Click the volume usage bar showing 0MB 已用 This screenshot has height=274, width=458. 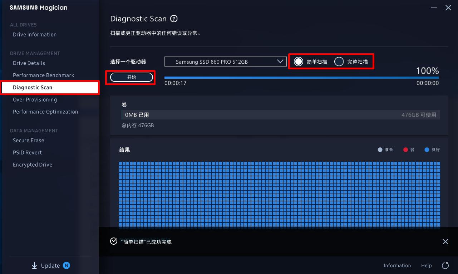point(281,115)
